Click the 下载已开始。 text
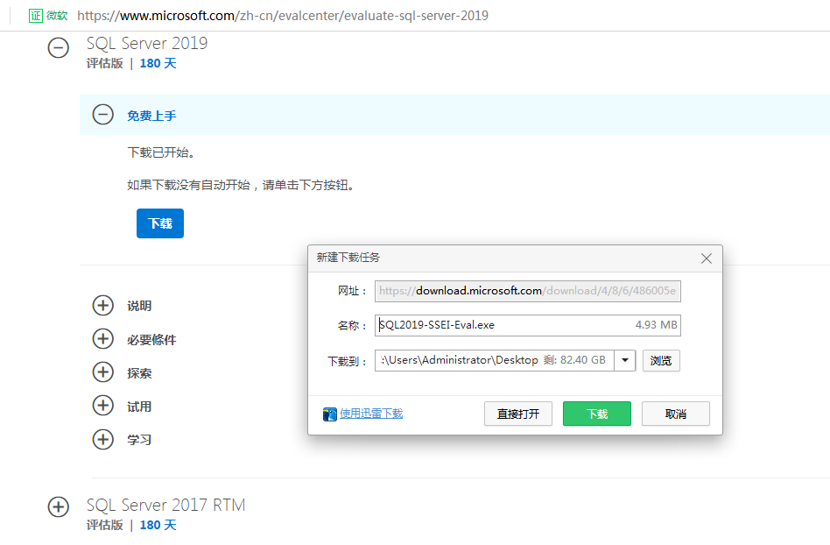 click(161, 152)
